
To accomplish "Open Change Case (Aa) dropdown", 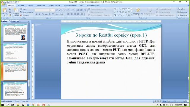I will (x=58, y=14).
